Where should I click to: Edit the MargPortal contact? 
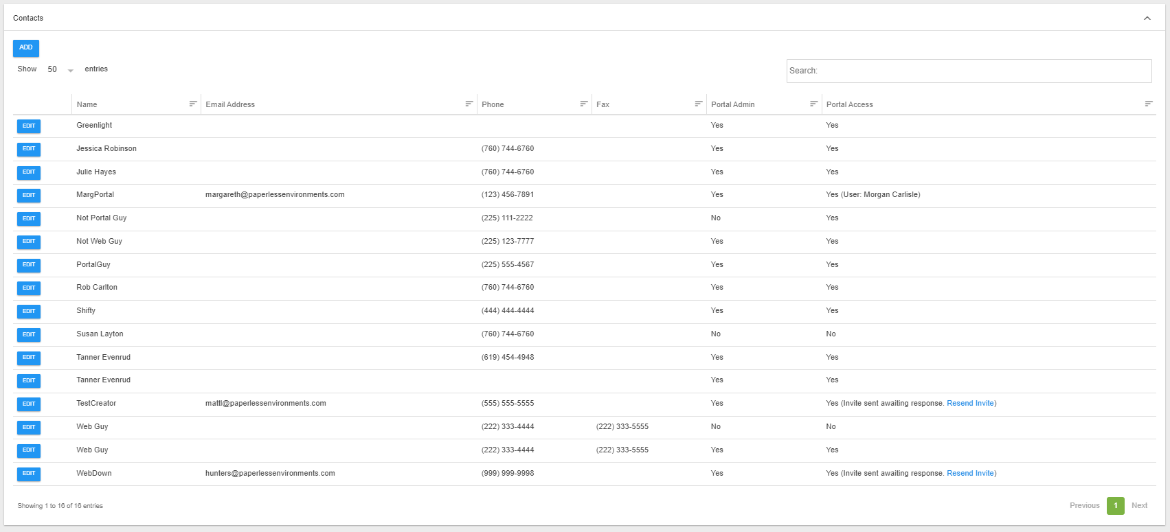click(29, 195)
